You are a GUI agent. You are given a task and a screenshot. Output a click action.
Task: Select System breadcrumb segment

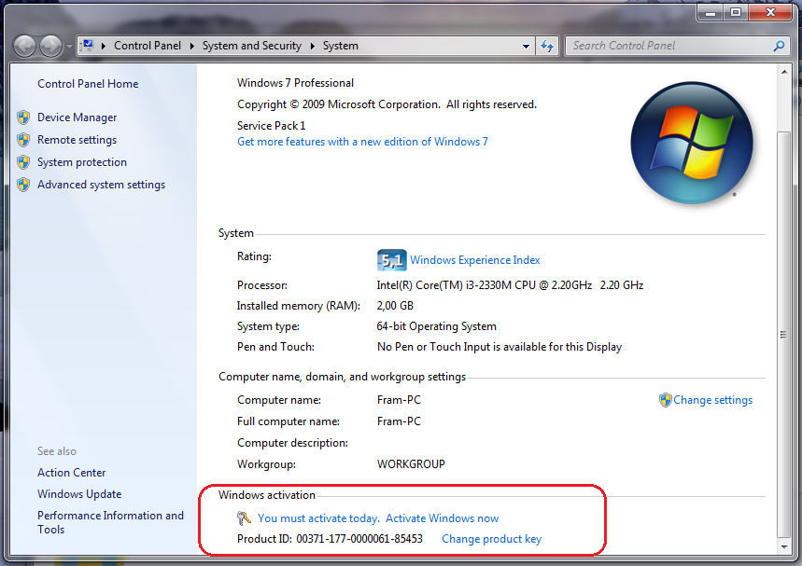(340, 46)
